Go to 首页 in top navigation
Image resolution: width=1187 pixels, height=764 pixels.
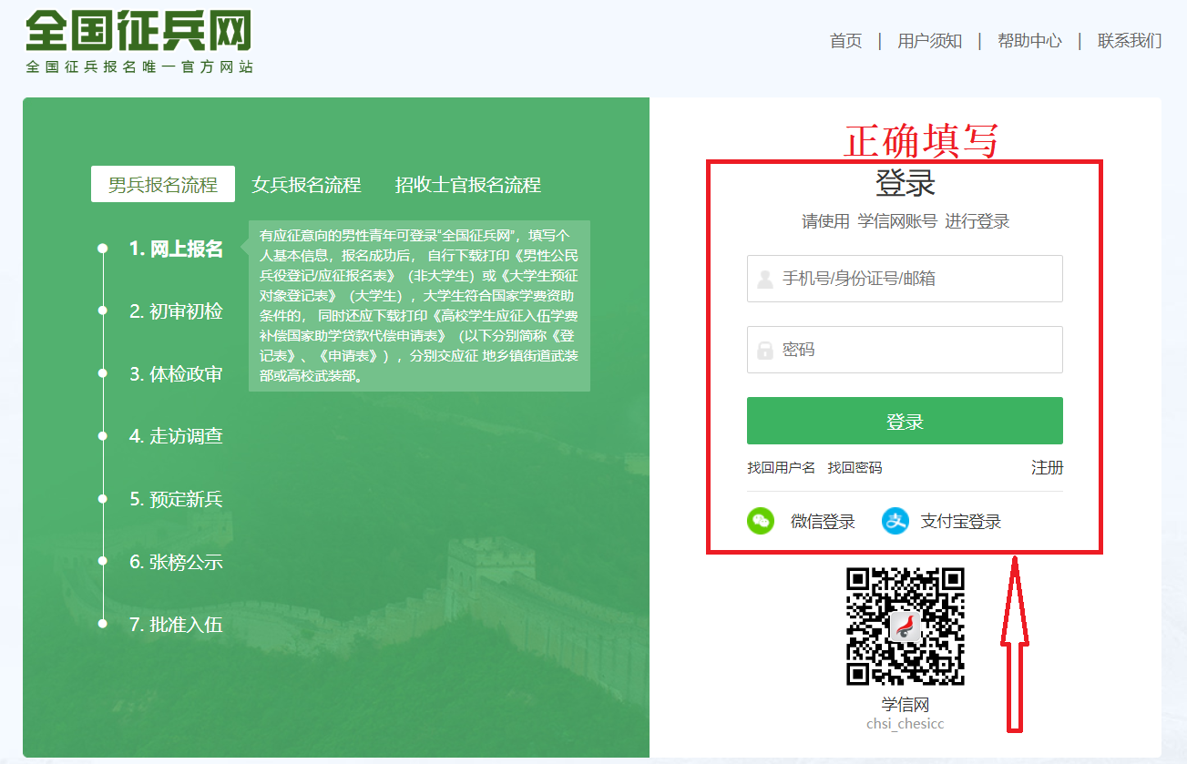(x=845, y=41)
